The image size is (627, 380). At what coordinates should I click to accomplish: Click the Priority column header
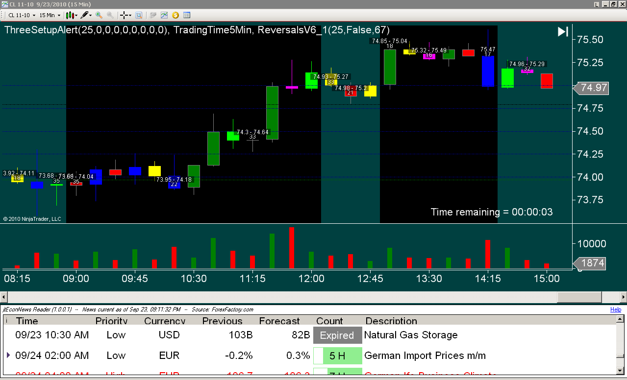click(x=111, y=321)
